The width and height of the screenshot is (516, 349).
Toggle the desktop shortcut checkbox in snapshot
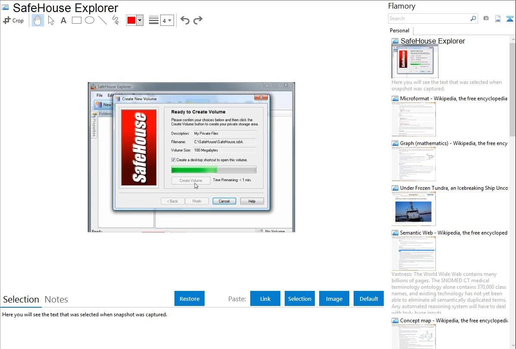pyautogui.click(x=173, y=160)
